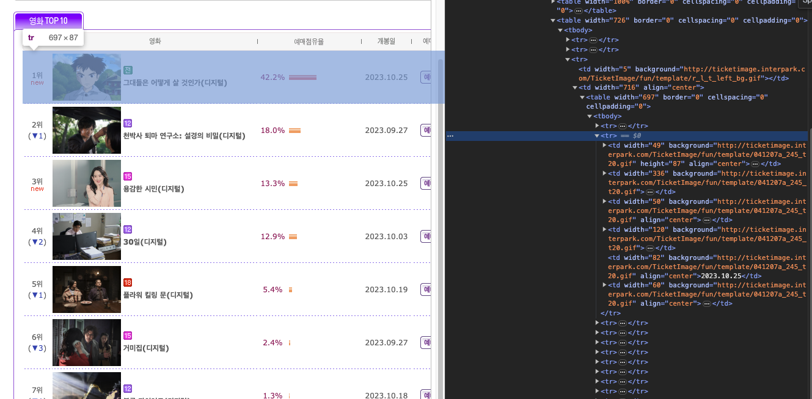Expand the td width="50" node
812x399 pixels.
coord(604,202)
